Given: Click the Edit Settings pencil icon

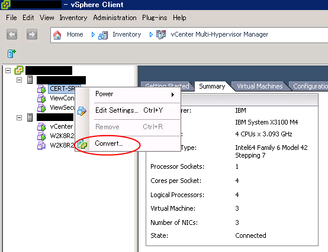Looking at the screenshot, I should pyautogui.click(x=82, y=111).
